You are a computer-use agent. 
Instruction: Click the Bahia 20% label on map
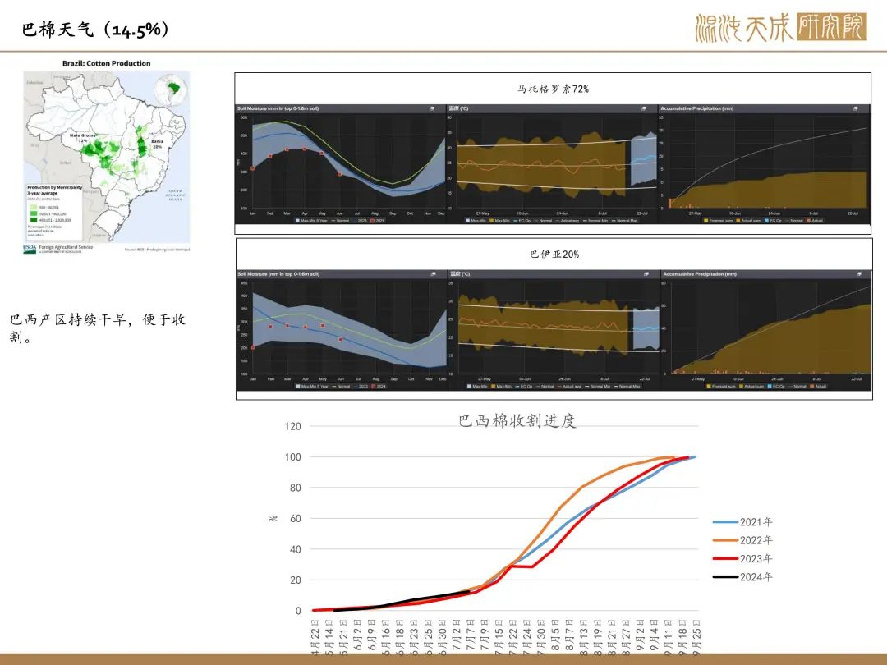pos(157,144)
